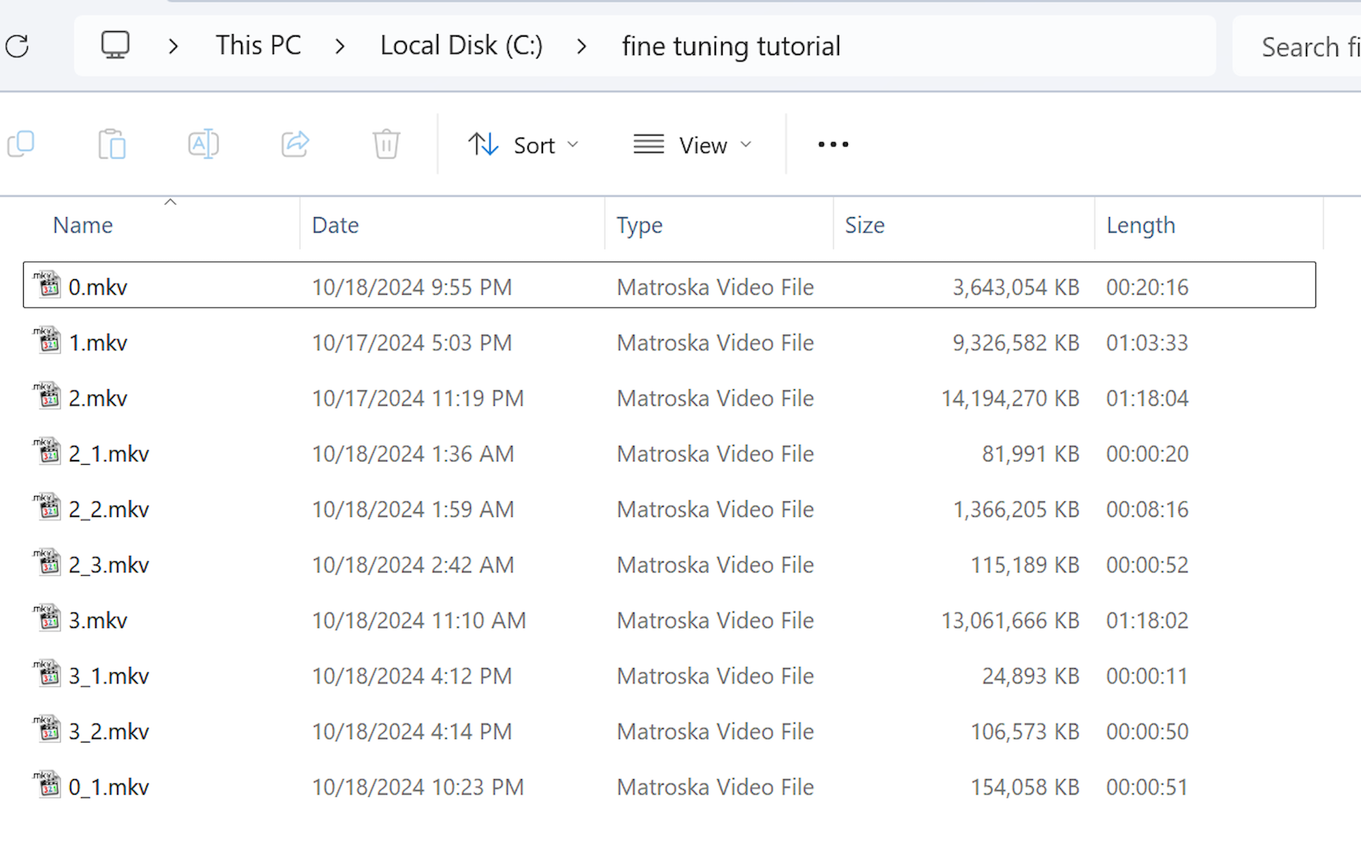This screenshot has height=856, width=1361.
Task: Click the Rename toolbar icon
Action: click(203, 144)
